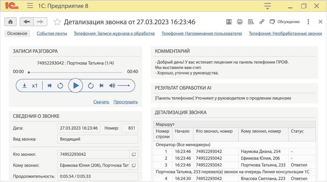This screenshot has width=327, height=182.
Task: Play the conversation recording
Action: point(76,85)
